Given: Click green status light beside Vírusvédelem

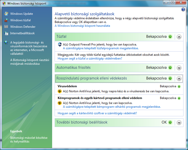Looking at the screenshot, I should click(x=179, y=86).
